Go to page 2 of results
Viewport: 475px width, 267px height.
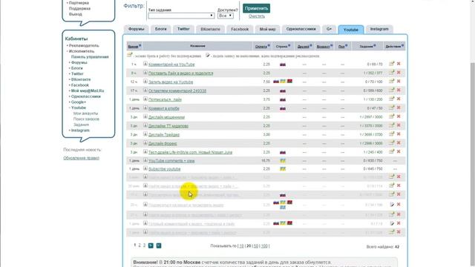140,245
